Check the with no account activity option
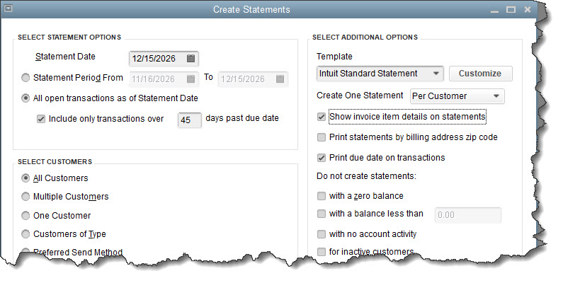 click(322, 234)
